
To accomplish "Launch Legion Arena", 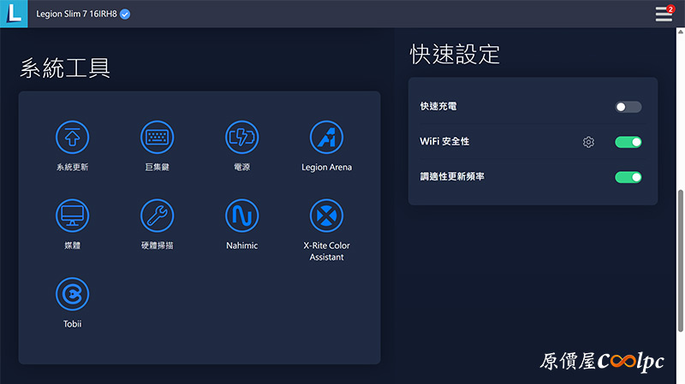I will (x=326, y=137).
